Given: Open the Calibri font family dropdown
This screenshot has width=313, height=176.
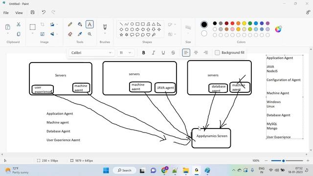Looking at the screenshot, I should point(92,53).
